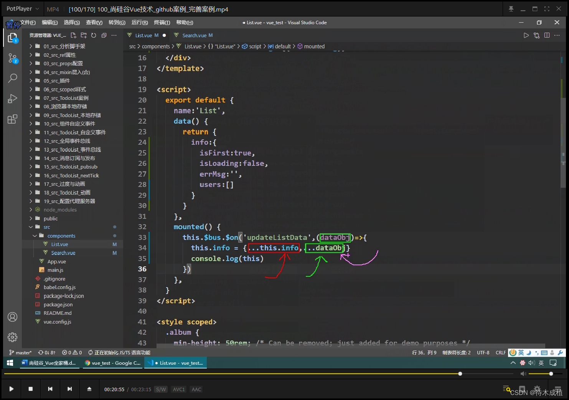Image resolution: width=569 pixels, height=400 pixels.
Task: Seek on the PotPlayer video progress bar
Action: coord(259,374)
